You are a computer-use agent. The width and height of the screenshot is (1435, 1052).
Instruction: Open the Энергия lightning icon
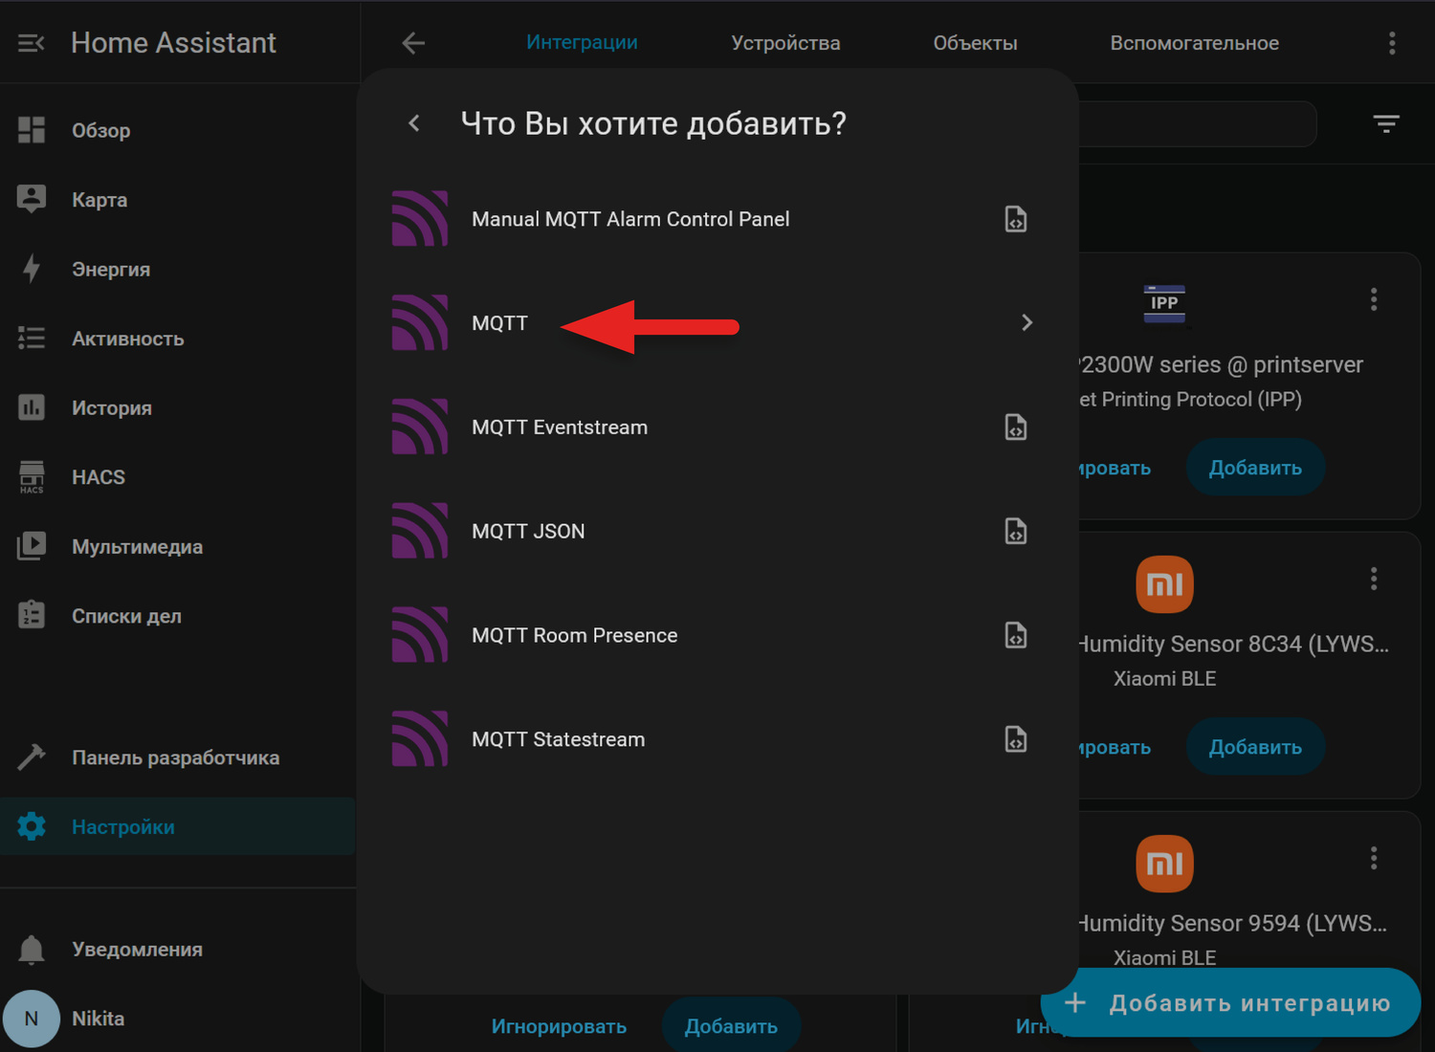point(32,269)
